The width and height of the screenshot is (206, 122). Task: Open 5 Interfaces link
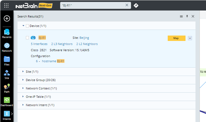(39, 44)
